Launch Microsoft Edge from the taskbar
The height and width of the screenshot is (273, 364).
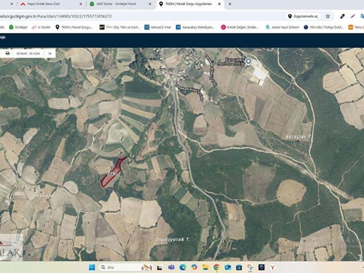click(x=183, y=267)
